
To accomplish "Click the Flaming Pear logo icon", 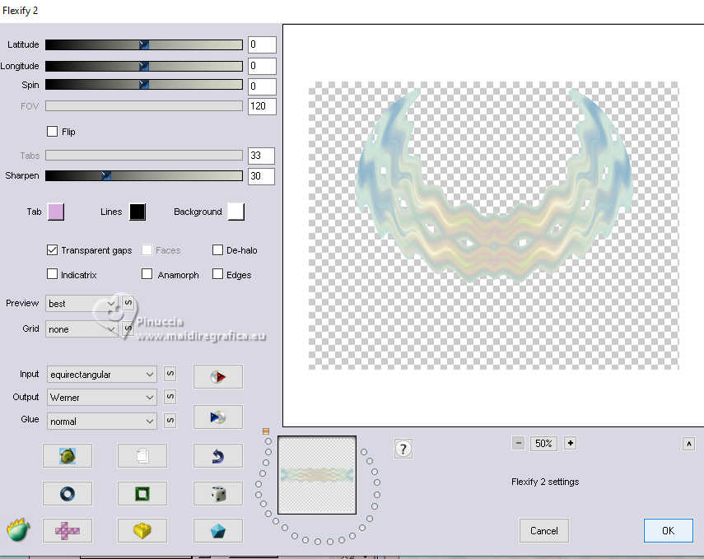I will 18,530.
